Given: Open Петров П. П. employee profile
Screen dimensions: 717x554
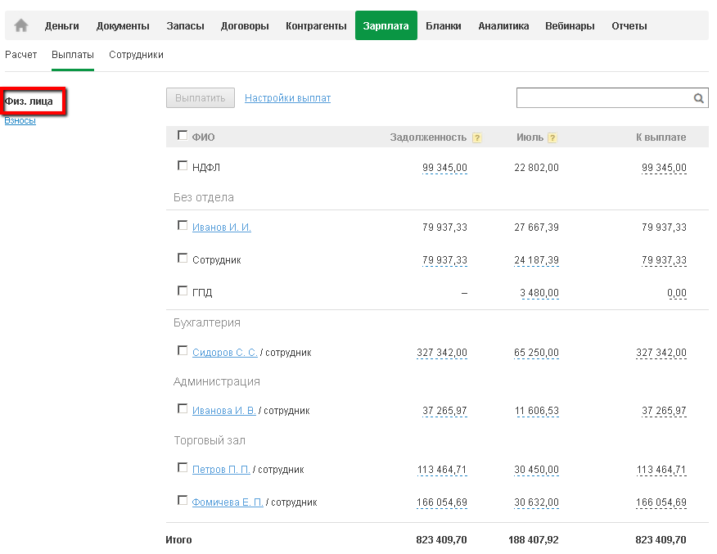Looking at the screenshot, I should point(221,470).
